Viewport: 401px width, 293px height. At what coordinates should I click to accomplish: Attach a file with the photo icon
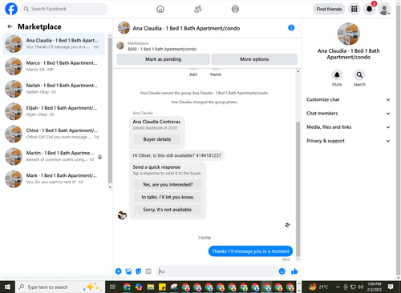(x=128, y=271)
